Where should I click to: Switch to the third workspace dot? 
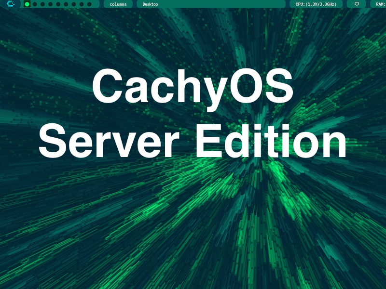point(42,4)
